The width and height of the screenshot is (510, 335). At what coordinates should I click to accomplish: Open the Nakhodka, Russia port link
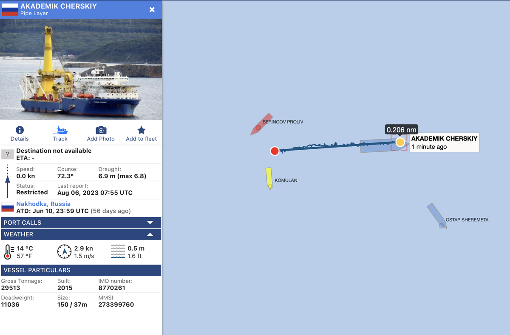(43, 204)
